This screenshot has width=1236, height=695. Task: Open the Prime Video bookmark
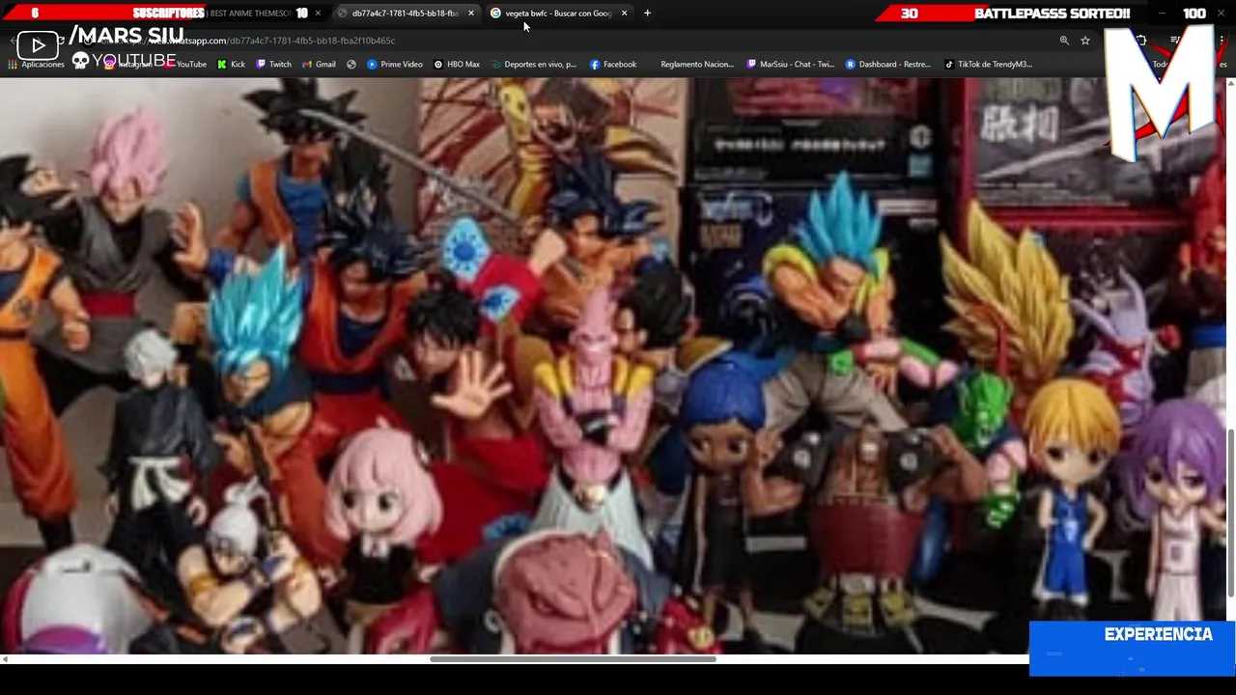coord(394,65)
